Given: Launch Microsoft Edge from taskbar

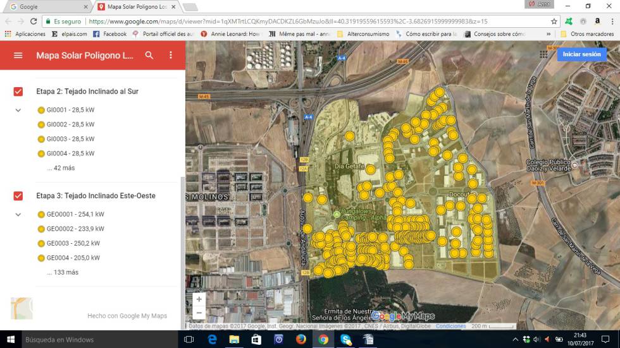Looking at the screenshot, I should pos(212,339).
